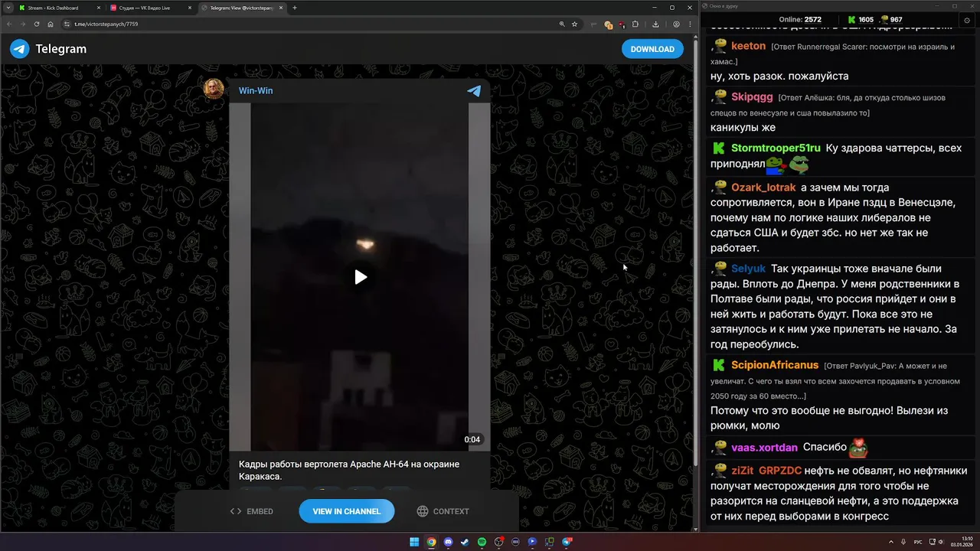
Task: Reload the current page
Action: pyautogui.click(x=36, y=24)
